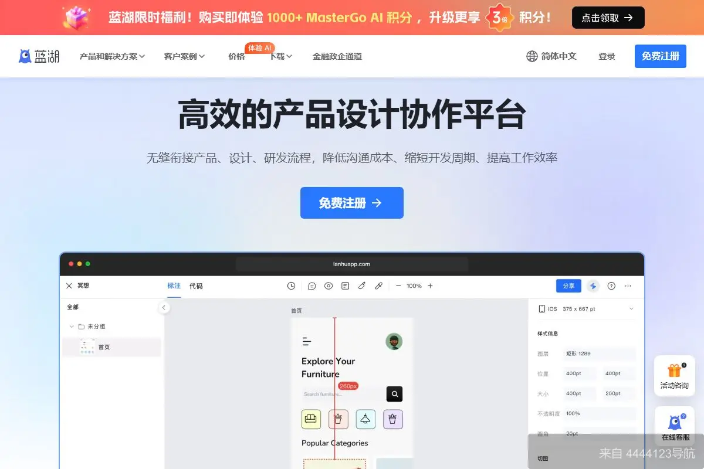Open the help (?) icon in the editor
Image resolution: width=704 pixels, height=469 pixels.
(x=611, y=286)
